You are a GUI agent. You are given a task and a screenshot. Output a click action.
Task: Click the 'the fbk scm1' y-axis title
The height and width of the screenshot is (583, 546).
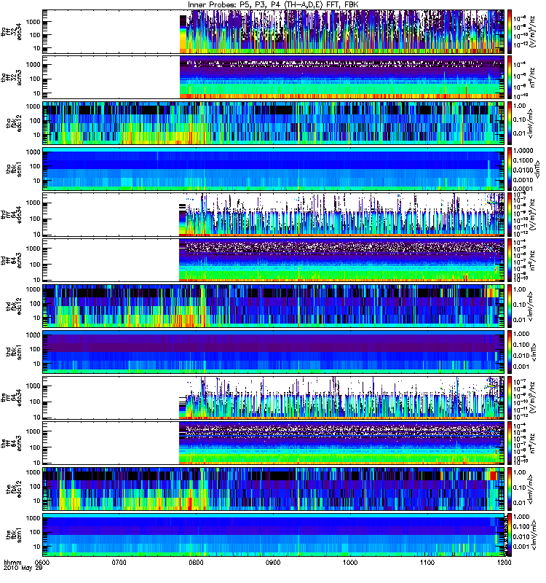click(14, 535)
